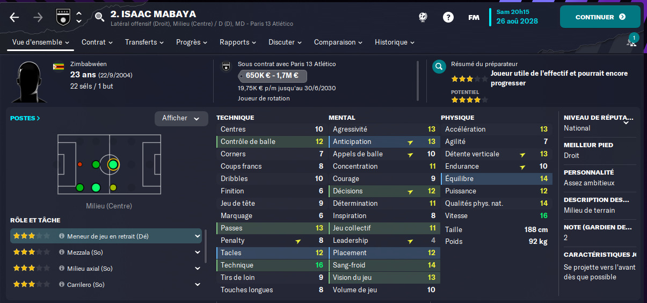This screenshot has width=647, height=303.
Task: Open the Comparaison menu
Action: [338, 42]
